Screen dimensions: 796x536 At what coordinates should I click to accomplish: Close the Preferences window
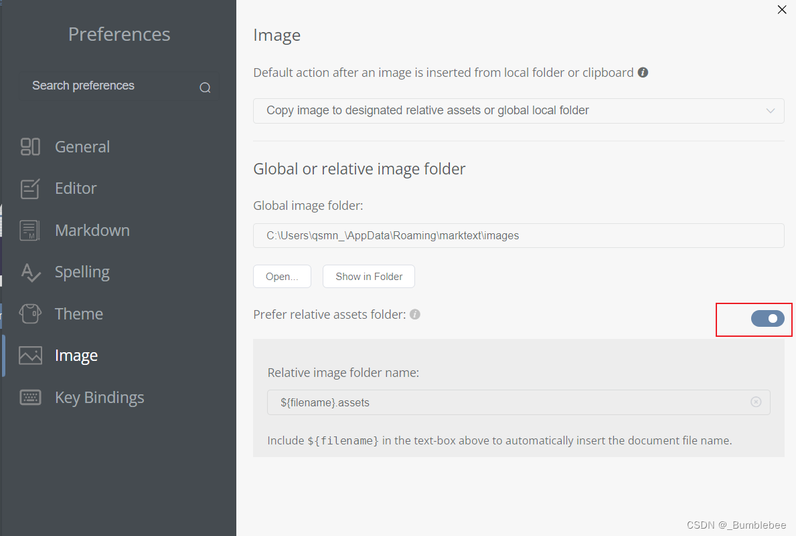781,10
